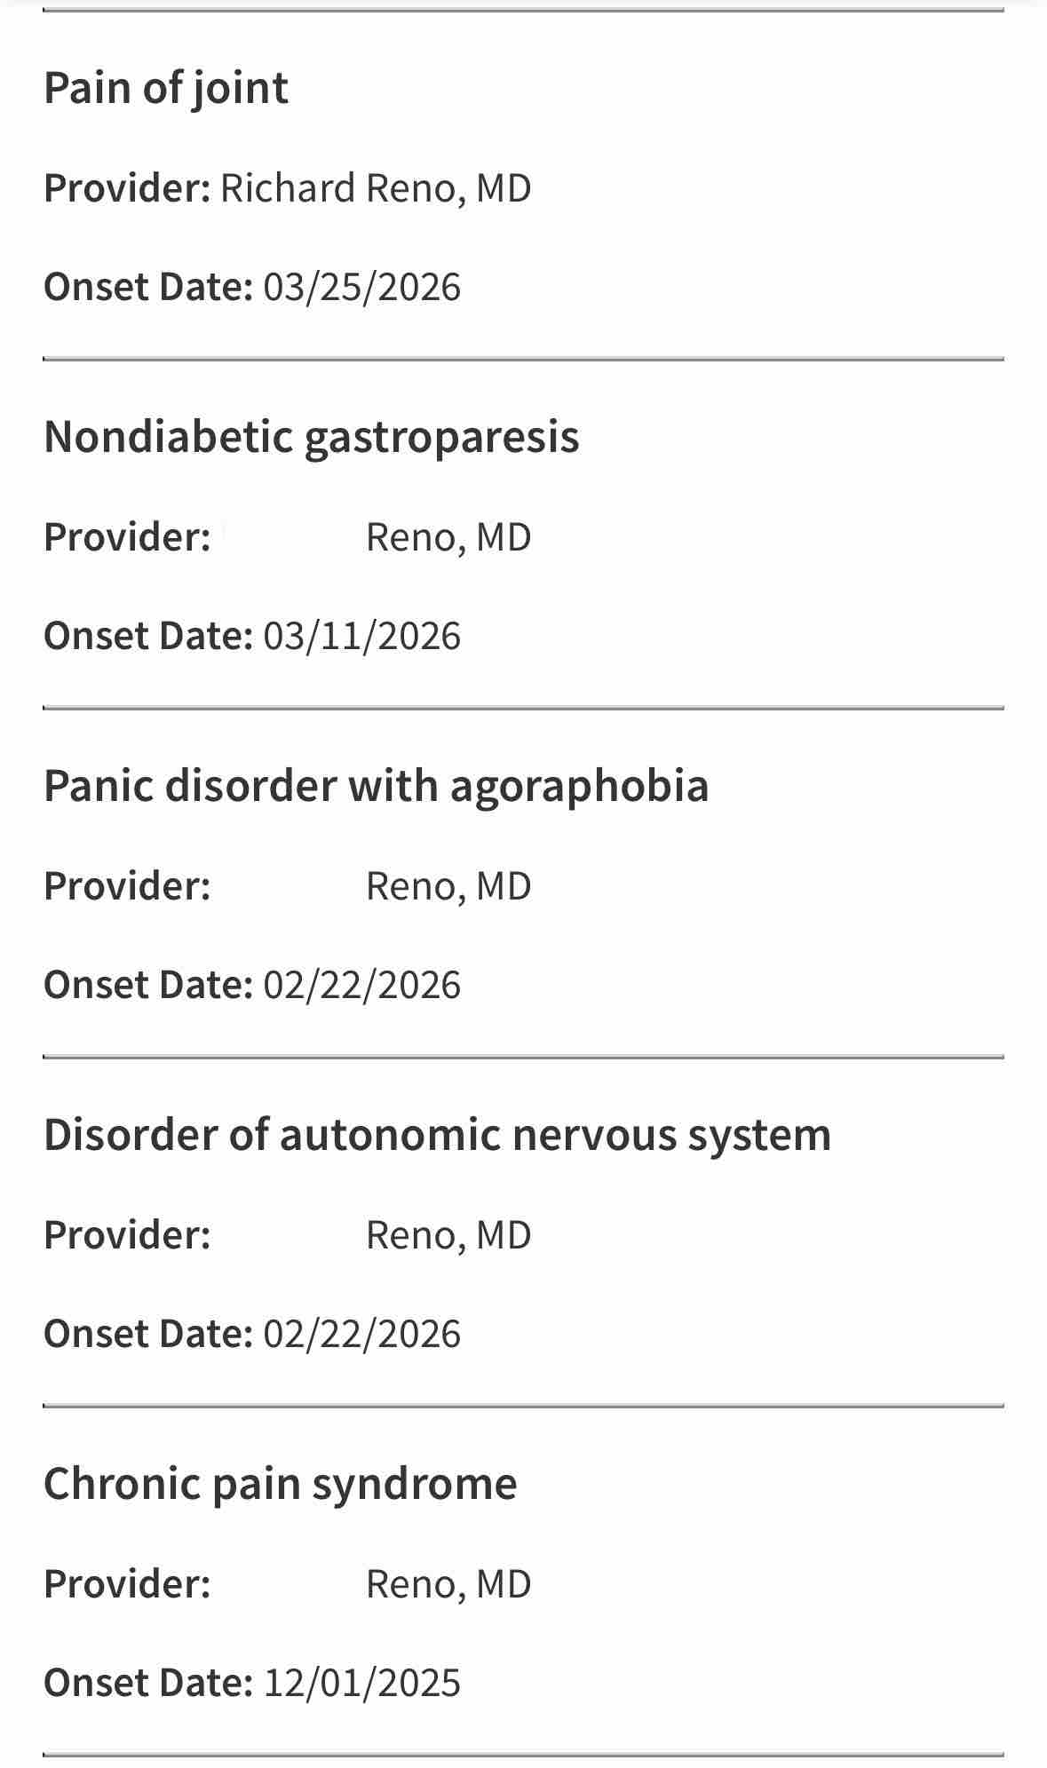The height and width of the screenshot is (1768, 1047).
Task: Click Provider label under Chronic pain syndrome
Action: [127, 1584]
